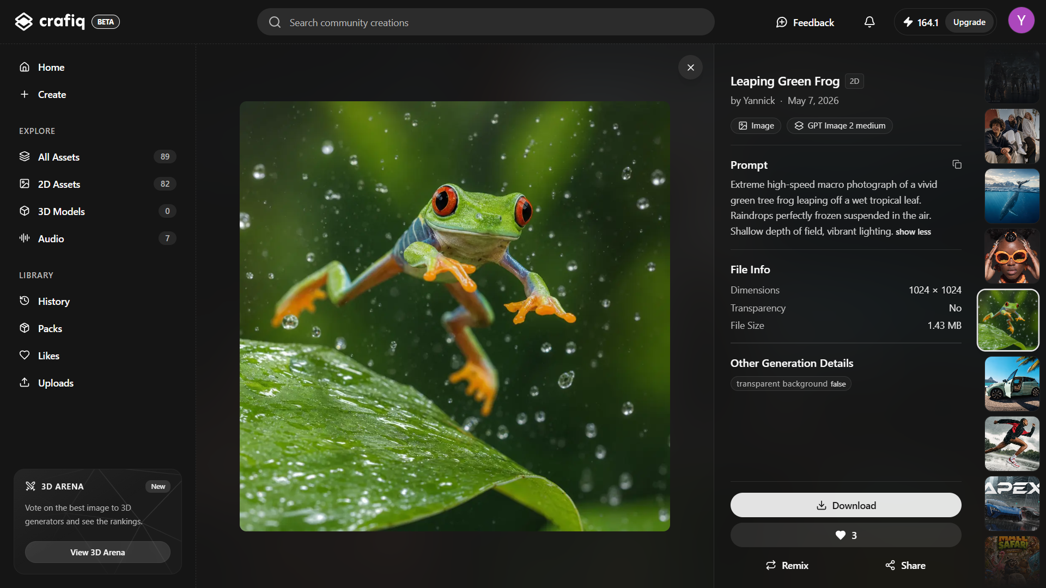The height and width of the screenshot is (588, 1046).
Task: Click the Feedback chat icon
Action: 782,22
